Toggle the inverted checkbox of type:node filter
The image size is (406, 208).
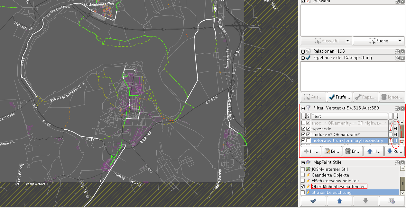391,129
